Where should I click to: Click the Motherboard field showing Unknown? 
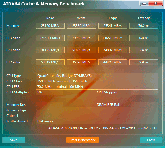pos(97,121)
